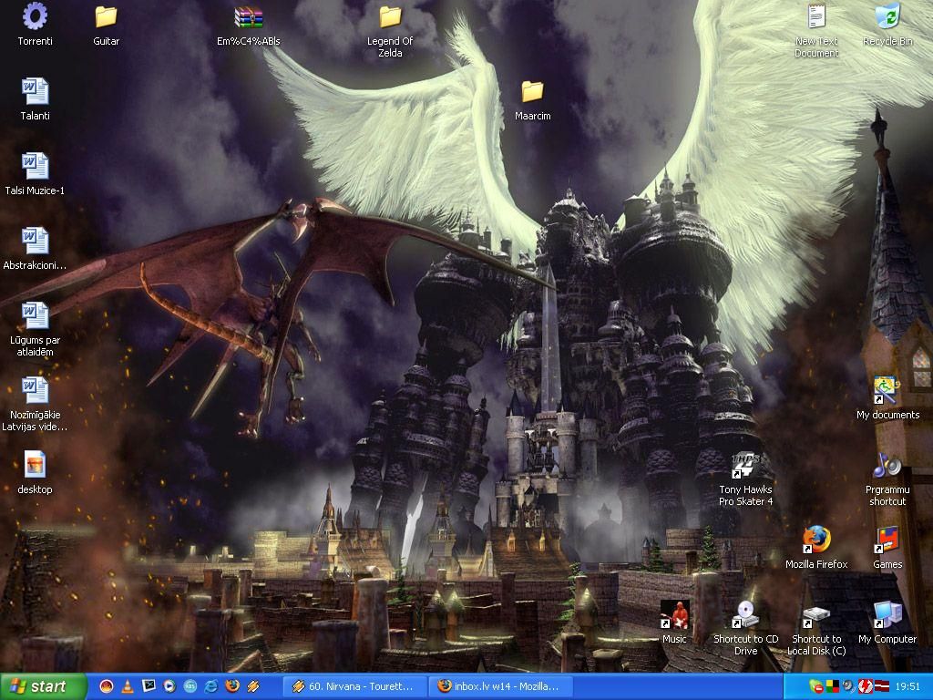Open the My Computer icon

pyautogui.click(x=887, y=622)
